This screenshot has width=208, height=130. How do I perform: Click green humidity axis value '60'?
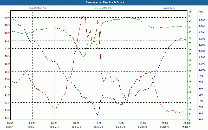point(190,54)
